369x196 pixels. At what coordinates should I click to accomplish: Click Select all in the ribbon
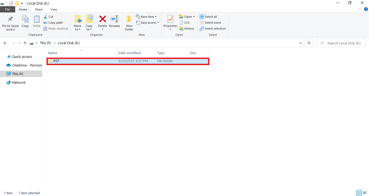(x=208, y=17)
